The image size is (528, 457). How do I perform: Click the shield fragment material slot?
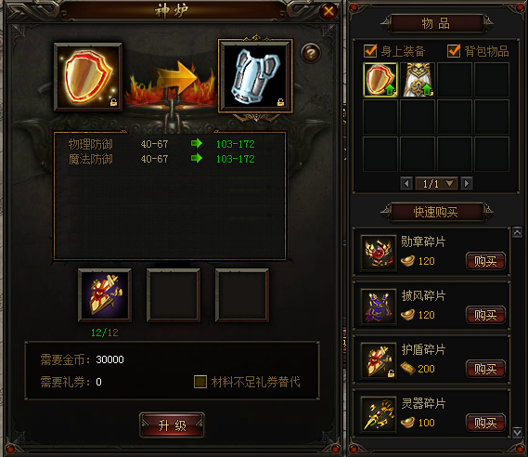tap(105, 295)
